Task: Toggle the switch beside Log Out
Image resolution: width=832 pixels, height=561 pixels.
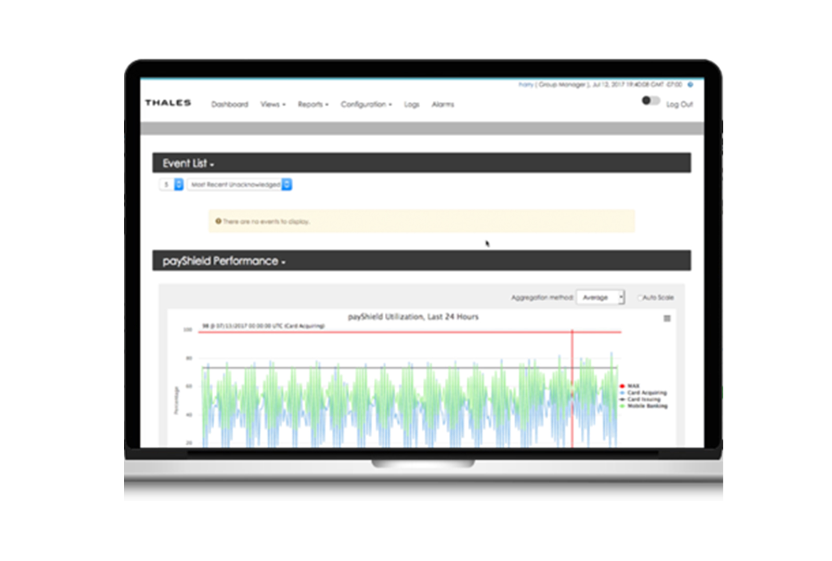Action: (x=650, y=101)
